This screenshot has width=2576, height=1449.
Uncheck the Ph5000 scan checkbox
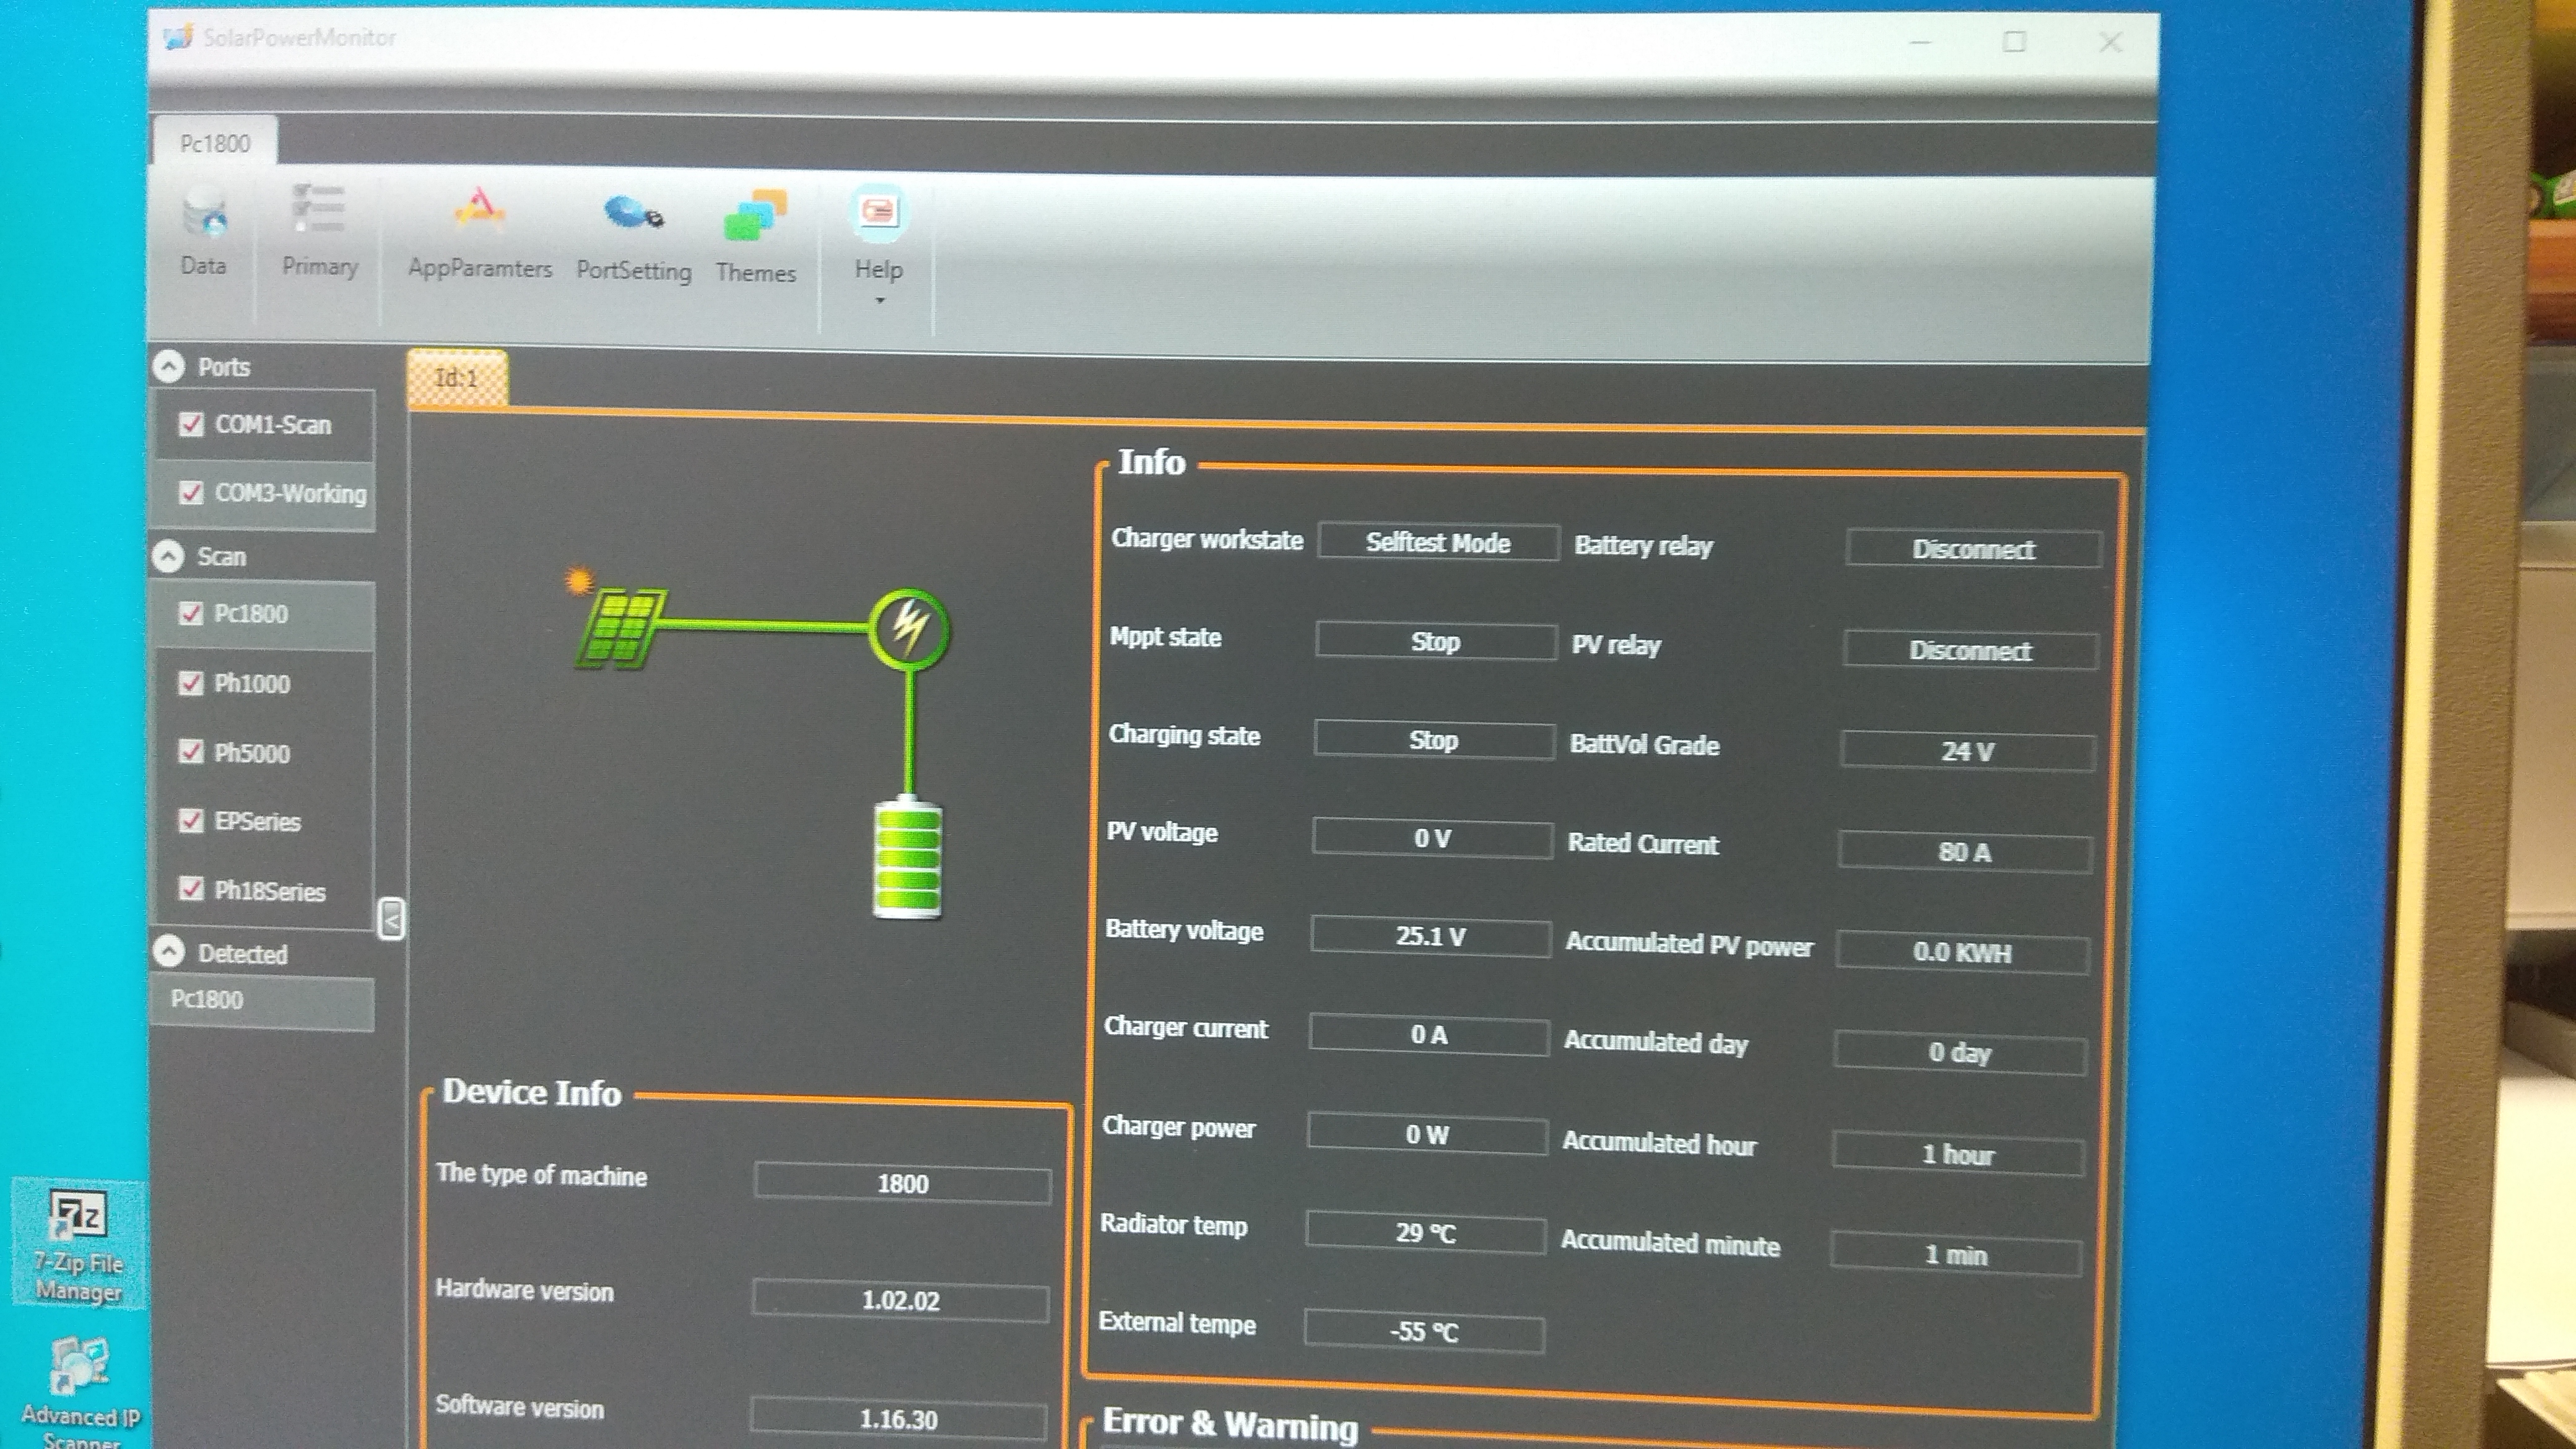click(190, 752)
